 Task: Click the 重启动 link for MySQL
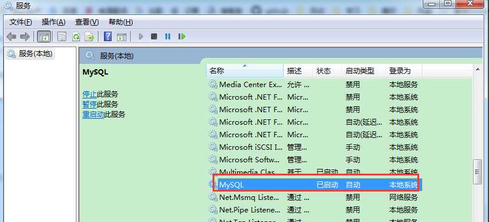click(x=93, y=115)
